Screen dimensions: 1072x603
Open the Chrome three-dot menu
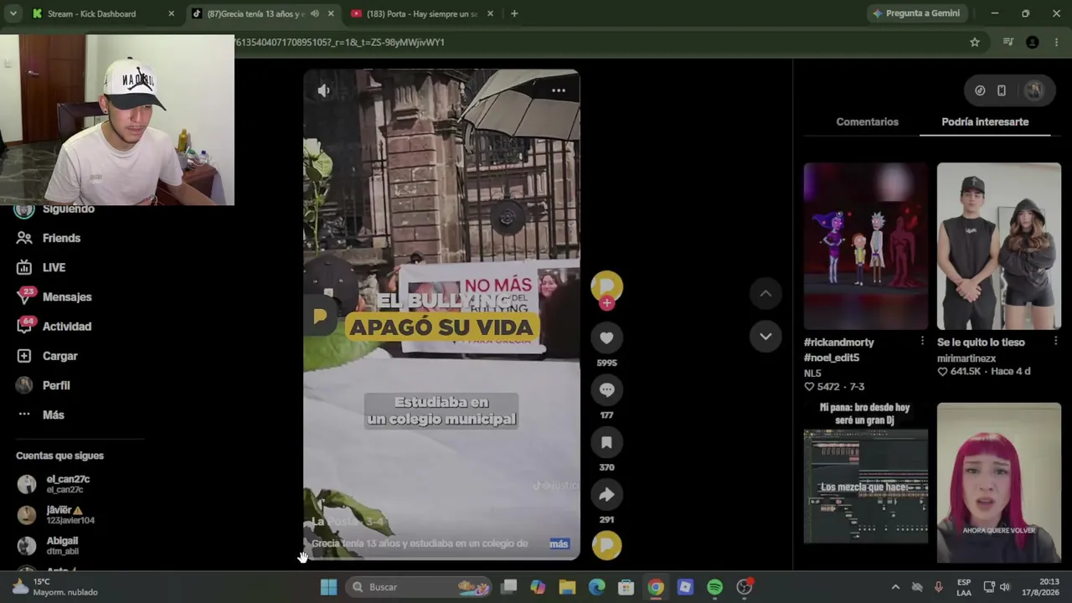click(1057, 42)
